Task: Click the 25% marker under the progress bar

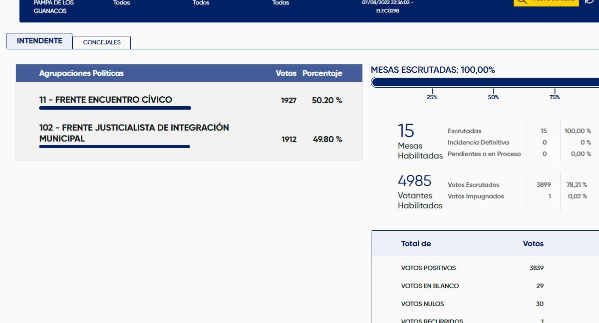Action: [432, 97]
